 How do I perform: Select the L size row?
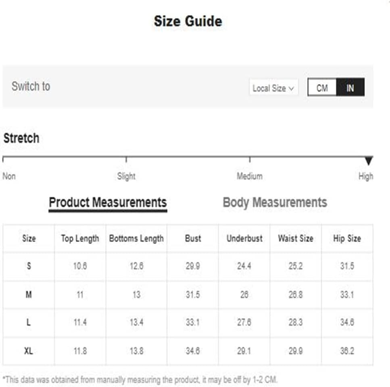pyautogui.click(x=188, y=322)
